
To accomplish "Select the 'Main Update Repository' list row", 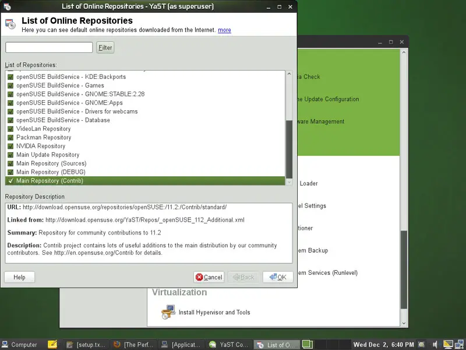I will (145, 155).
